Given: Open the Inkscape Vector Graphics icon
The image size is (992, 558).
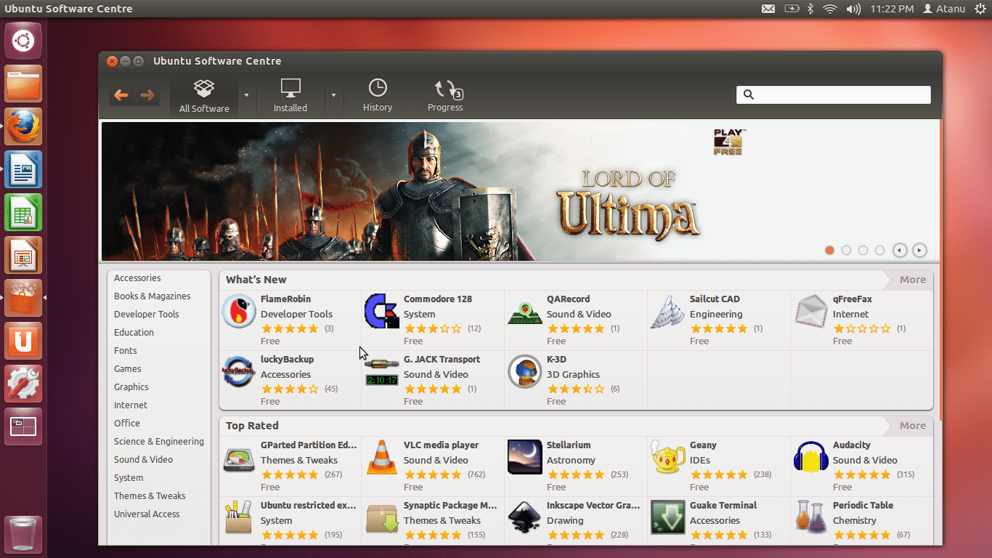Looking at the screenshot, I should click(524, 517).
